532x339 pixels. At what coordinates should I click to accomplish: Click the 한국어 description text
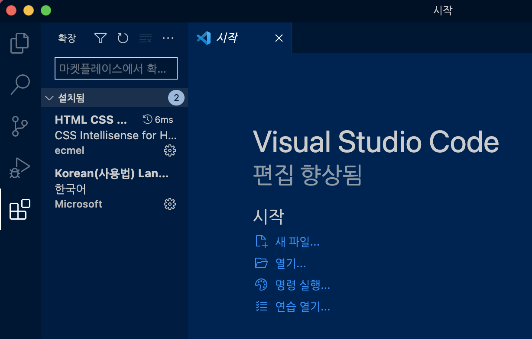point(70,189)
